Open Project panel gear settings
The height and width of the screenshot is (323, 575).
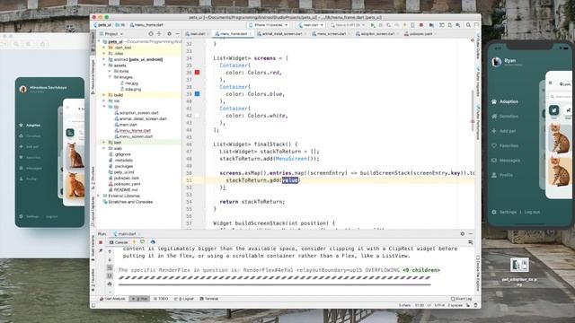click(x=169, y=34)
